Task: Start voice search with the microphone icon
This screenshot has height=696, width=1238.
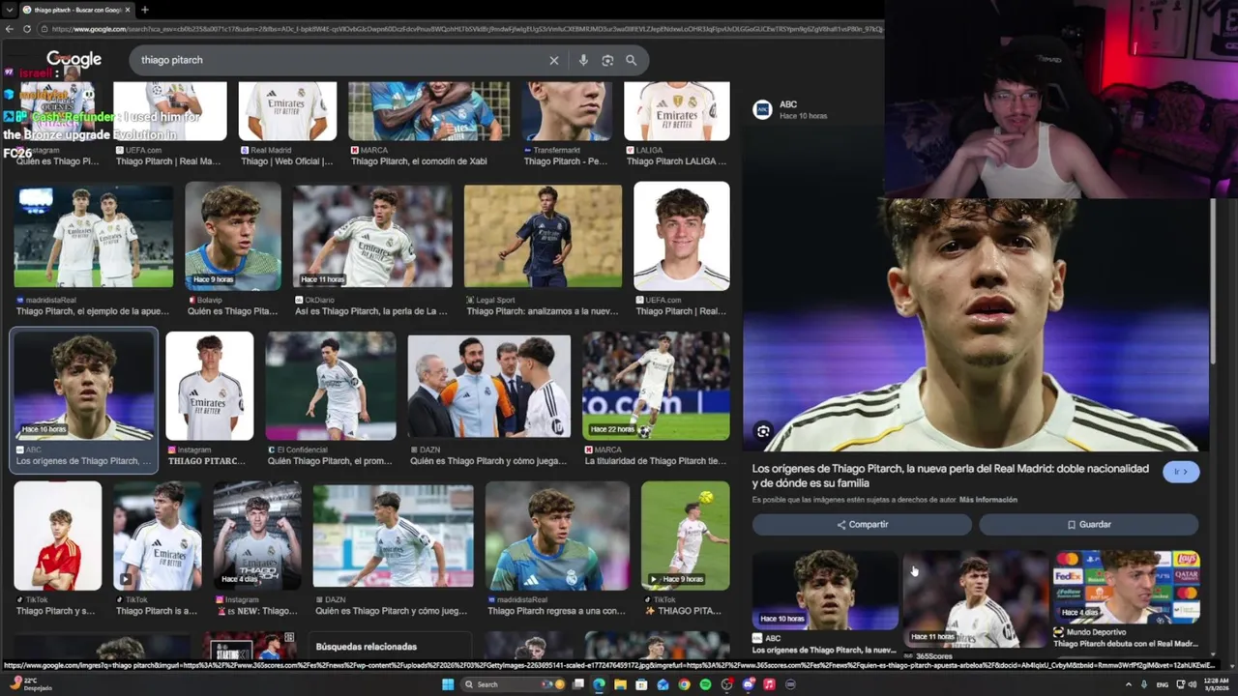Action: (583, 60)
